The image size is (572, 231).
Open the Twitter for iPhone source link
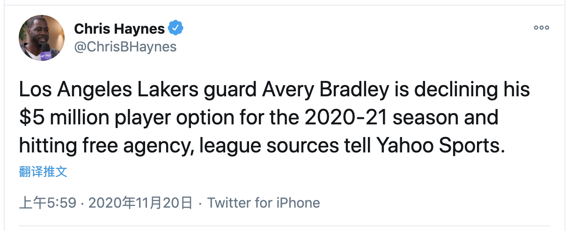pos(264,202)
